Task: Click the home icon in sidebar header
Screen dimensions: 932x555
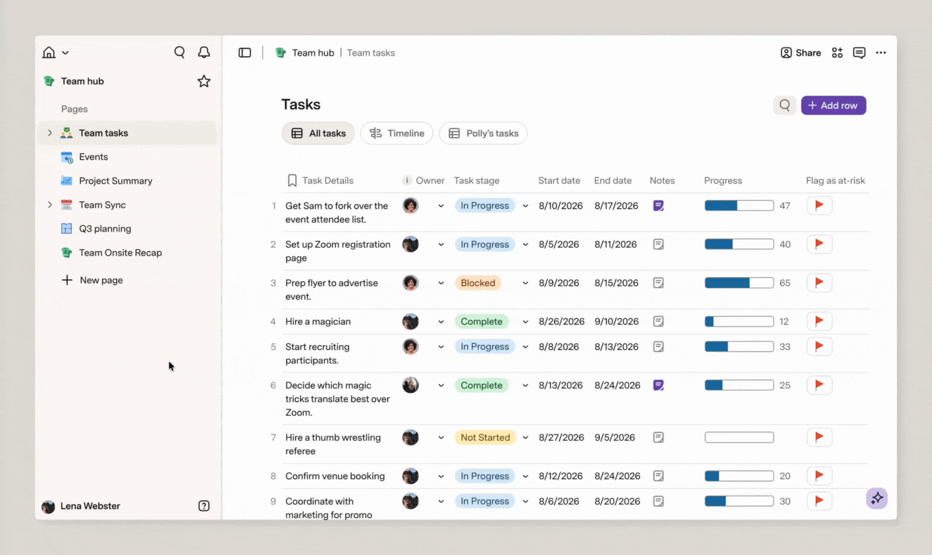Action: coord(49,52)
